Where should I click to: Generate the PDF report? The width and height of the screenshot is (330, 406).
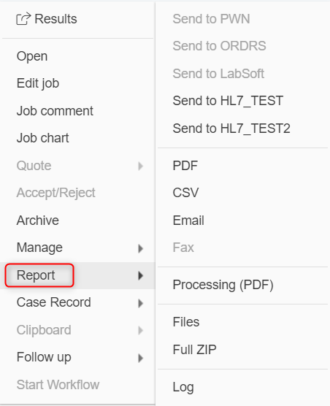185,166
